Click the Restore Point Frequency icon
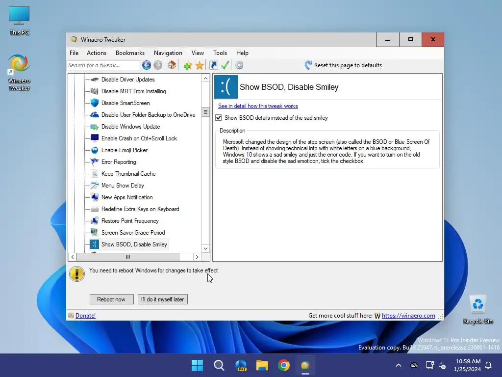 pos(95,221)
